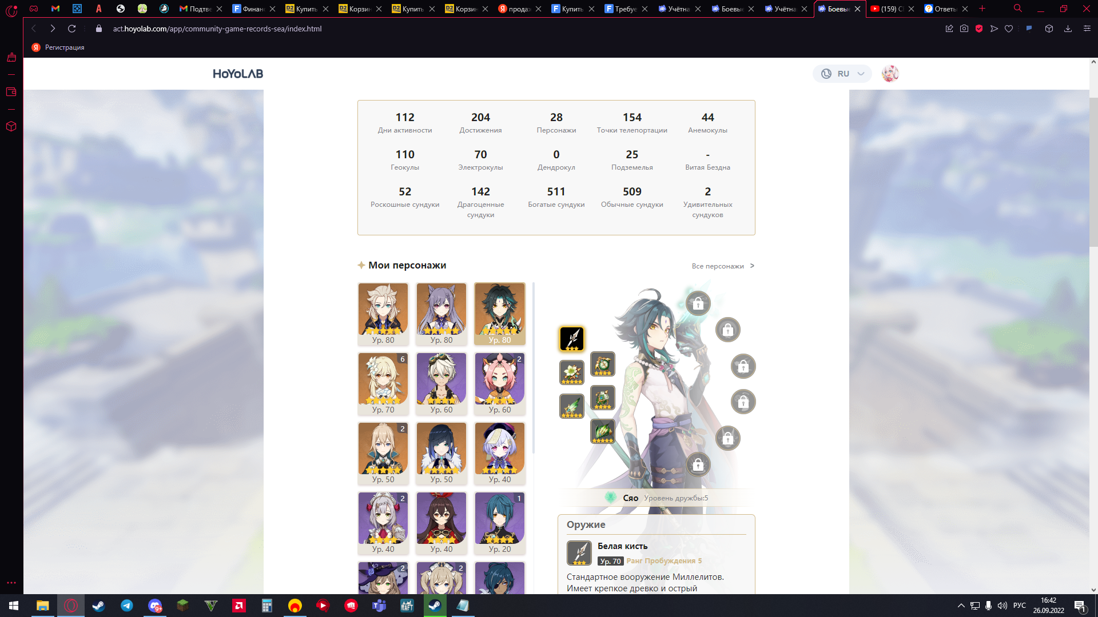Screen dimensions: 1098x617
Task: Open the sidebar three dots menu
Action: point(11,583)
